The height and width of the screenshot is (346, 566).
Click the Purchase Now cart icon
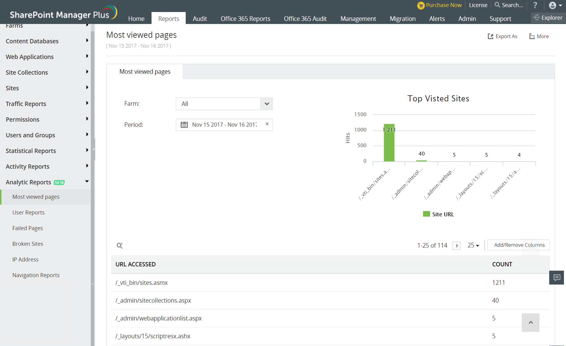421,5
